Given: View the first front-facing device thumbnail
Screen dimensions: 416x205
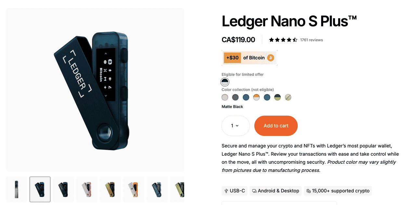Looking at the screenshot, I should [x=16, y=189].
